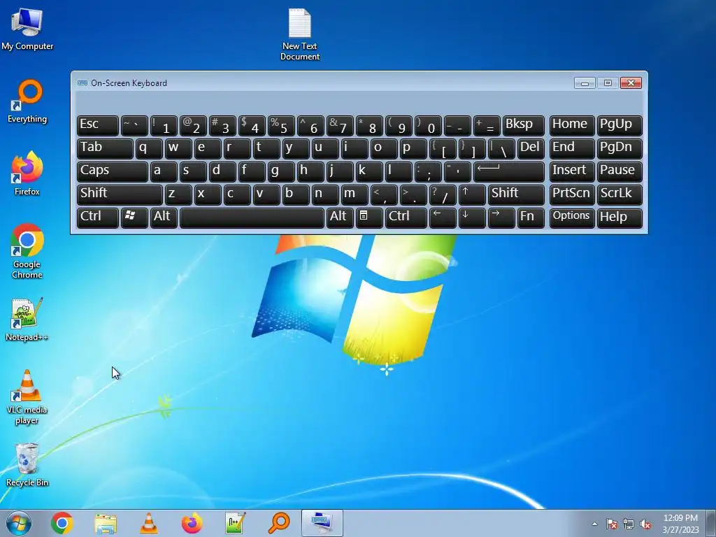Select the Google Chrome desktop shortcut
Viewport: 716px width, 537px height.
[27, 251]
